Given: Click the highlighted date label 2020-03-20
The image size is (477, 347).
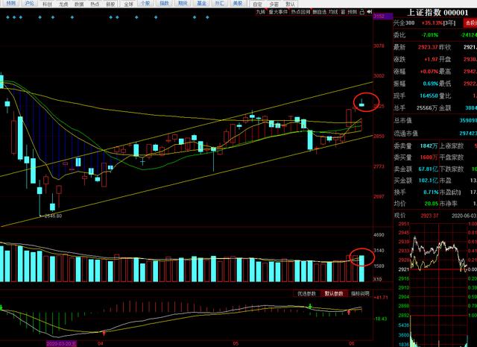Looking at the screenshot, I should [x=61, y=343].
